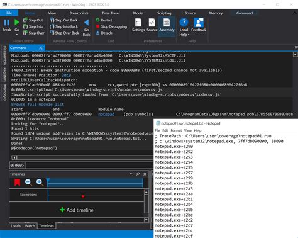Click Browse full module list link
Viewport: 298px width, 238px height.
[x=38, y=105]
